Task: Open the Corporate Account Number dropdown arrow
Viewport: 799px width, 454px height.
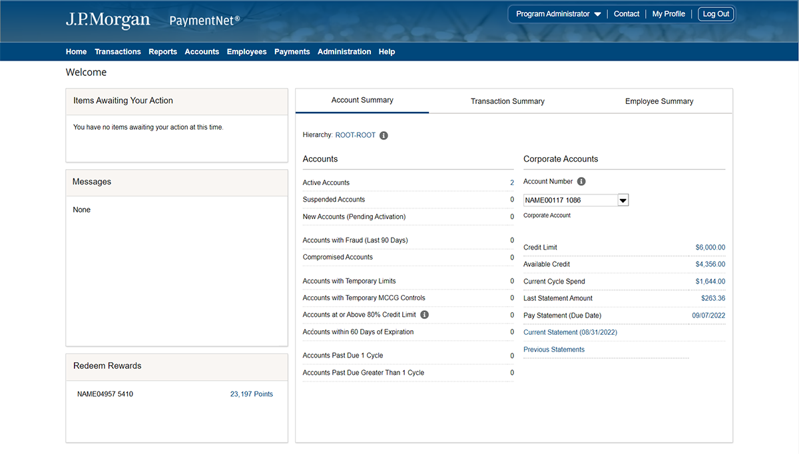Action: click(623, 200)
